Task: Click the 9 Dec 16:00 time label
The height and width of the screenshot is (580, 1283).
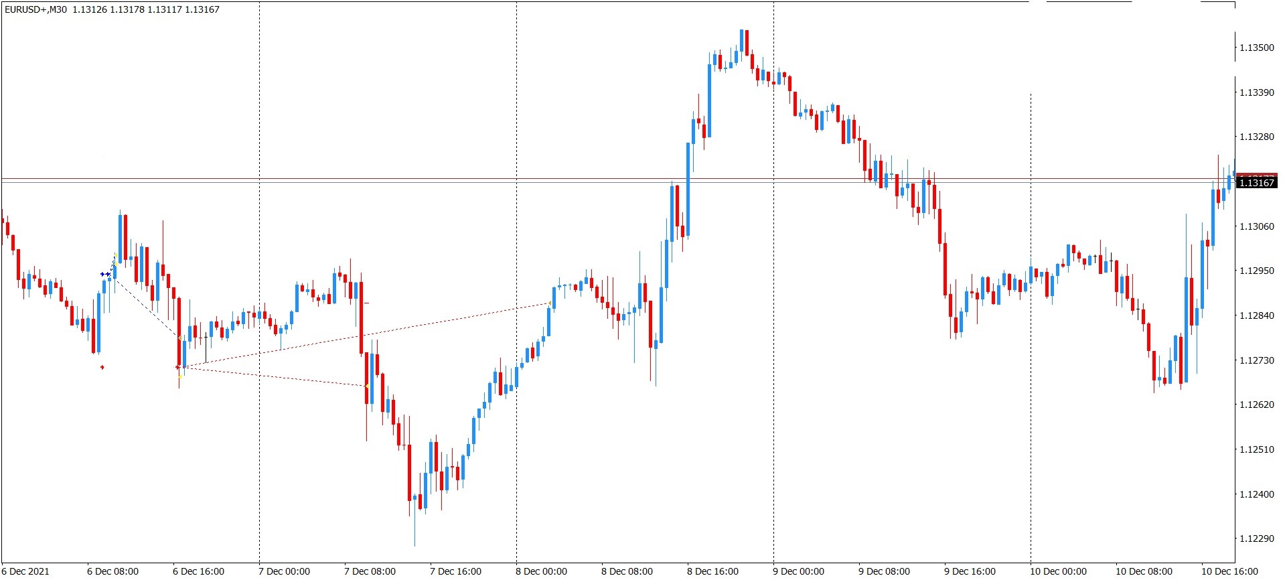Action: click(x=970, y=571)
